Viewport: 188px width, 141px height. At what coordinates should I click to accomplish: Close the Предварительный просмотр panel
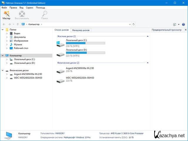click(185, 30)
